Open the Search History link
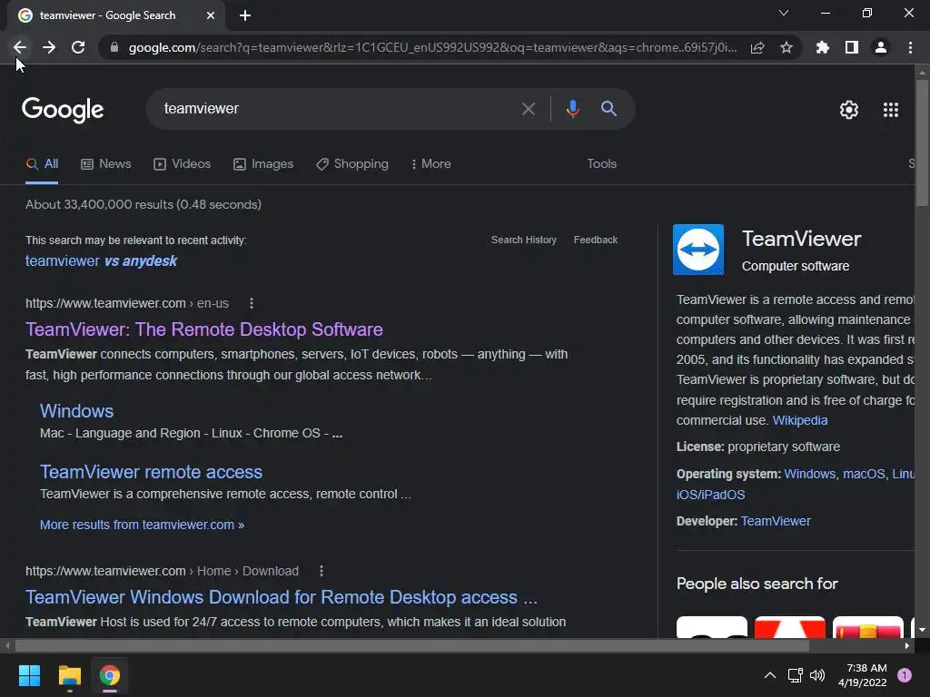 click(524, 240)
